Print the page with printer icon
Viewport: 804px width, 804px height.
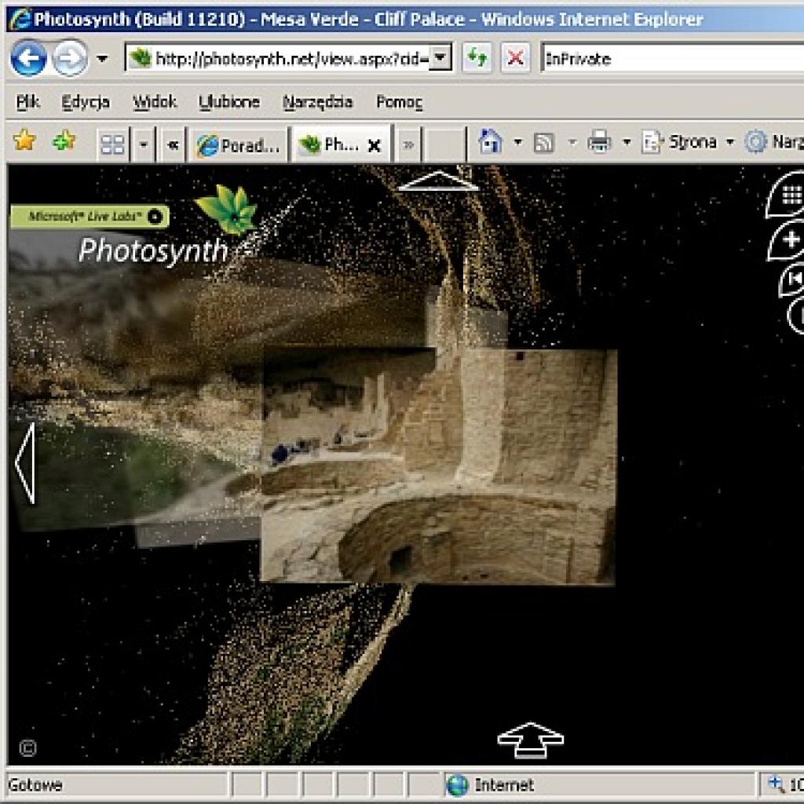(x=599, y=141)
